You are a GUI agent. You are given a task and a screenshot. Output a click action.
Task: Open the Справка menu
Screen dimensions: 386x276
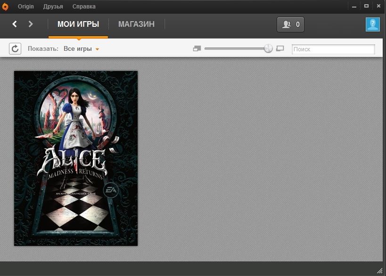[x=84, y=7]
